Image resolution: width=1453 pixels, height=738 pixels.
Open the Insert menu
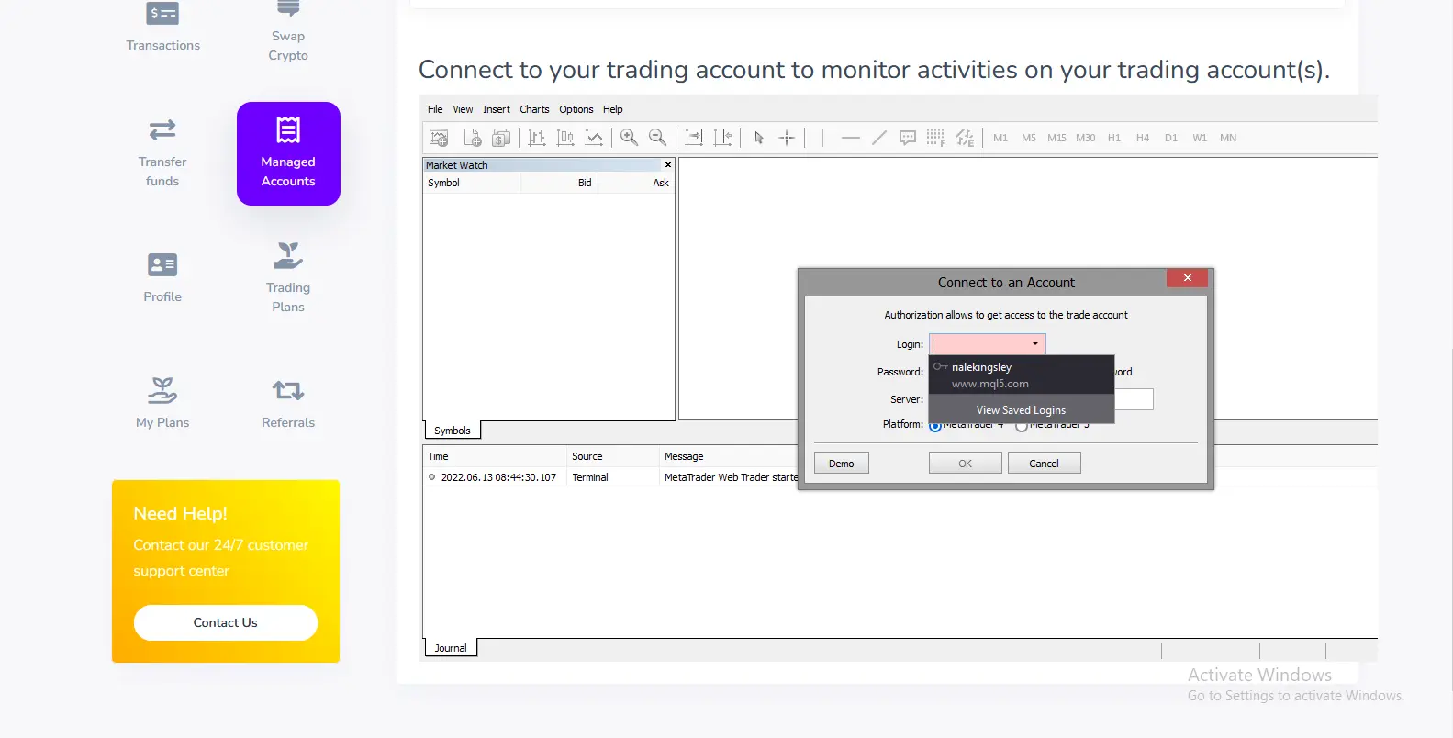(x=497, y=109)
